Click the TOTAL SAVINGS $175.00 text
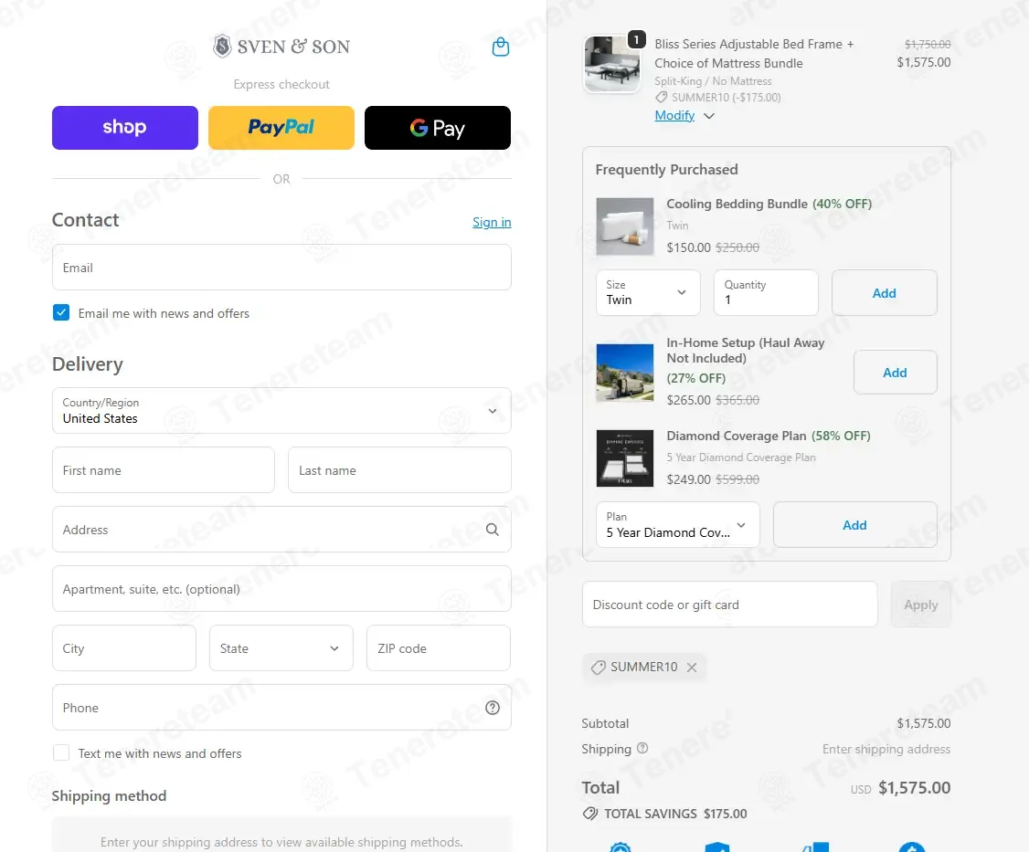Image resolution: width=1029 pixels, height=852 pixels. [x=675, y=814]
